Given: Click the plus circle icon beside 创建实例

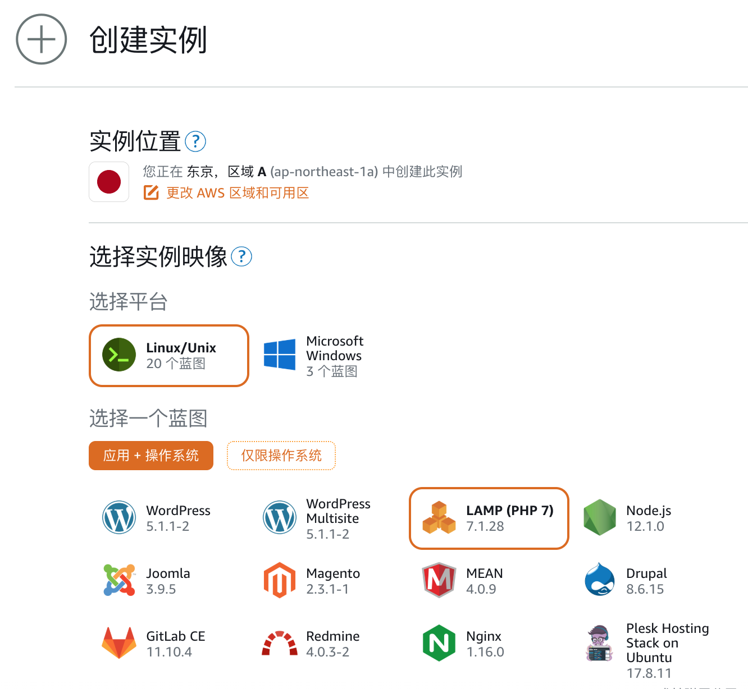Looking at the screenshot, I should pyautogui.click(x=42, y=39).
